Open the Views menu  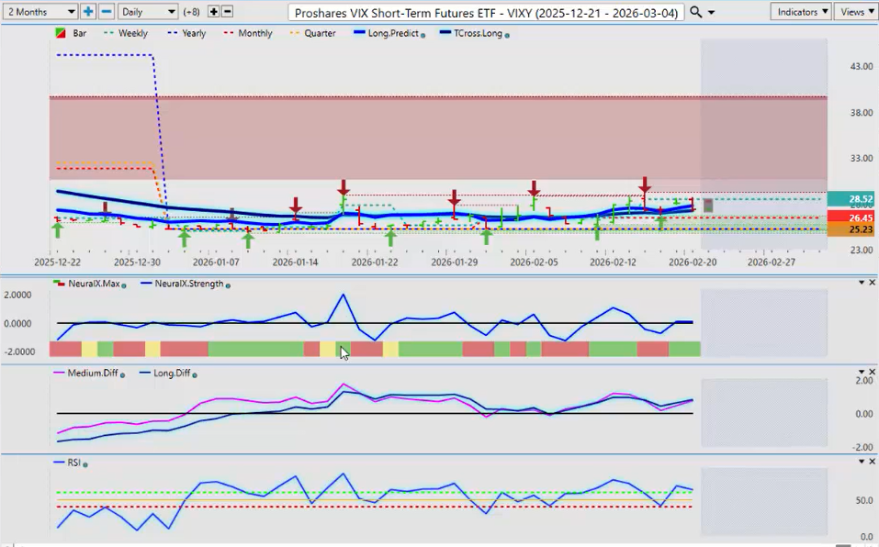pyautogui.click(x=856, y=12)
